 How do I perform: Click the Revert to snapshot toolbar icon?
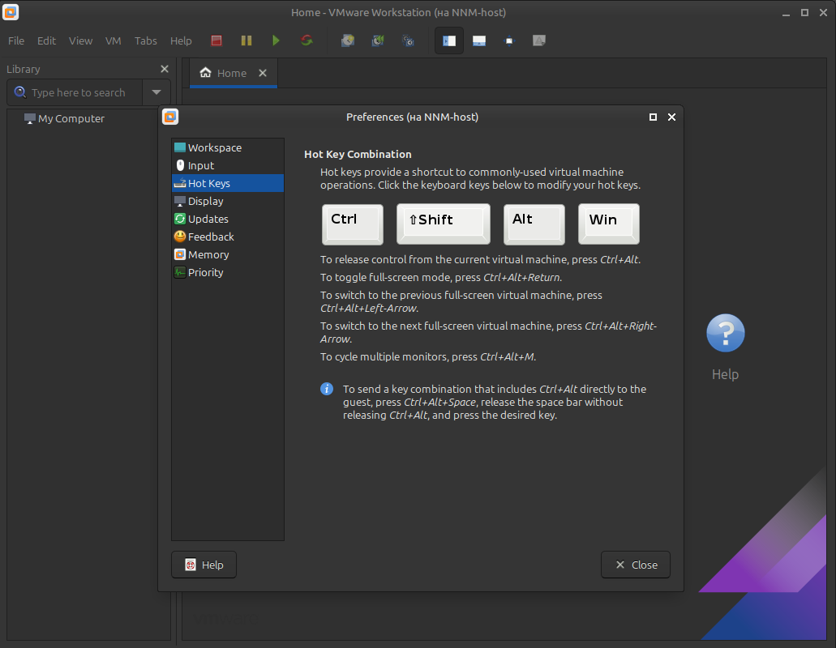(378, 40)
